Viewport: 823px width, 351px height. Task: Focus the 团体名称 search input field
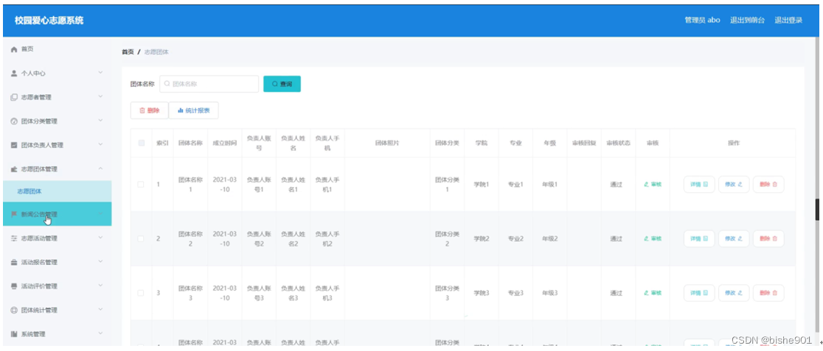click(209, 84)
